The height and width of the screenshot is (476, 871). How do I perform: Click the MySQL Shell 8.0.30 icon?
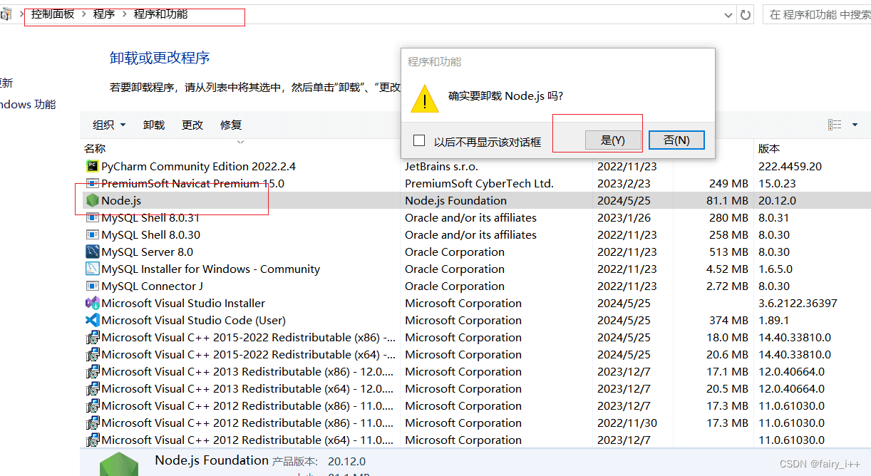coord(92,234)
